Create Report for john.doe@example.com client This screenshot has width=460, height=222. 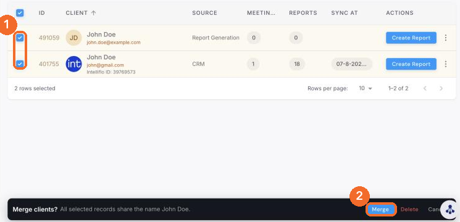(x=411, y=38)
